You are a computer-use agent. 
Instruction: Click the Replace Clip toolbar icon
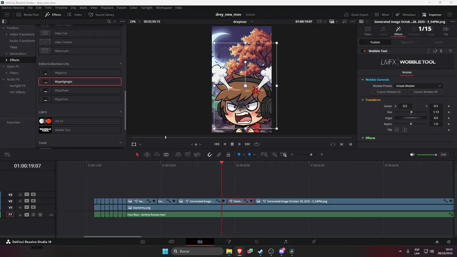197,155
